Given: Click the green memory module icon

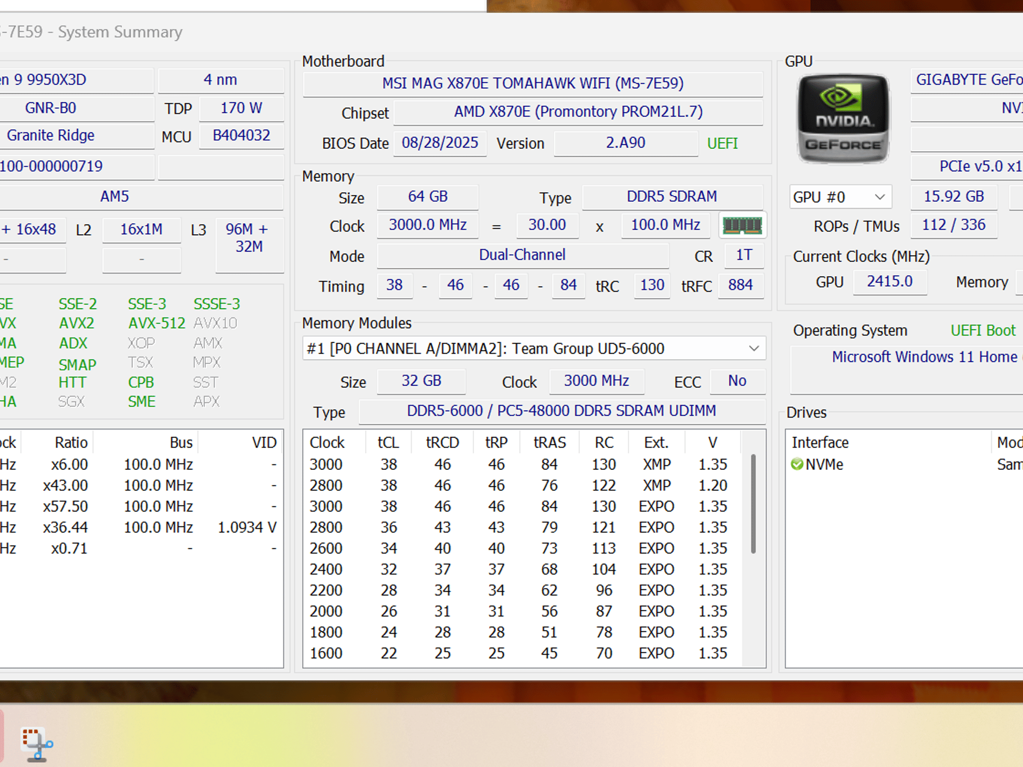Looking at the screenshot, I should (742, 226).
